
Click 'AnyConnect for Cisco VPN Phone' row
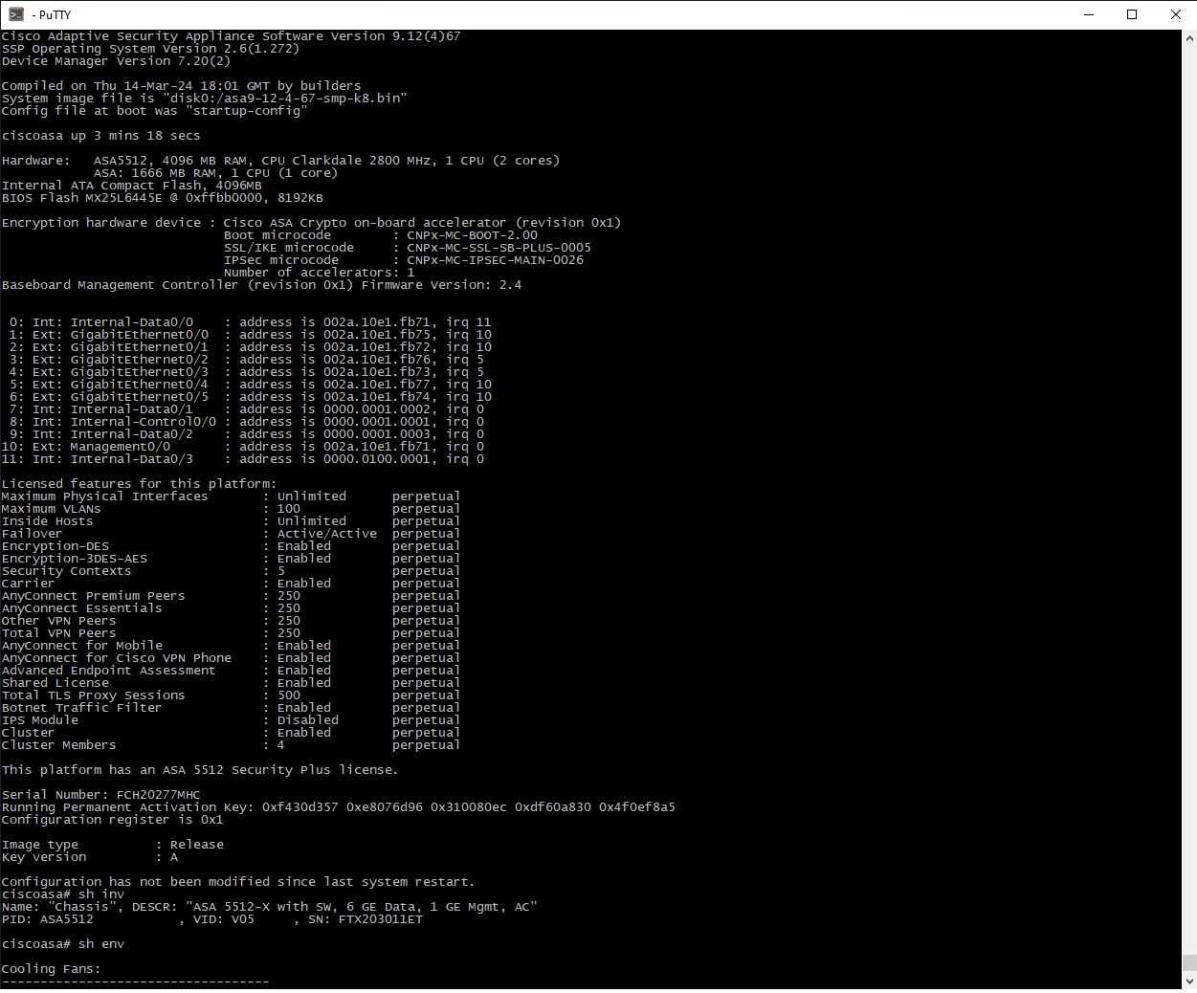tap(231, 658)
